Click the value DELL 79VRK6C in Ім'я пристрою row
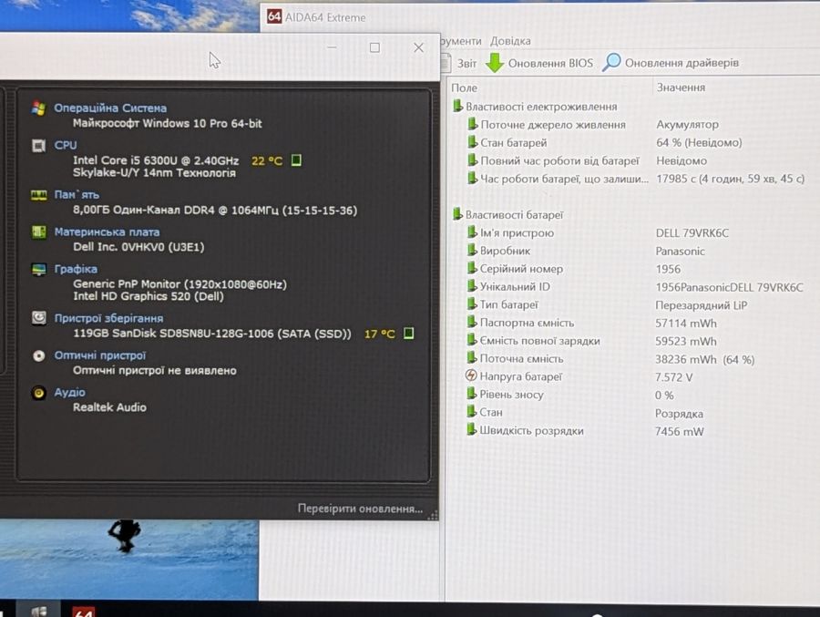 pyautogui.click(x=692, y=233)
